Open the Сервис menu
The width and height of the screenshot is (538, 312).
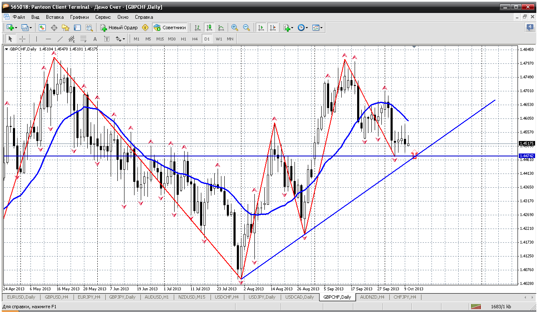pos(103,17)
